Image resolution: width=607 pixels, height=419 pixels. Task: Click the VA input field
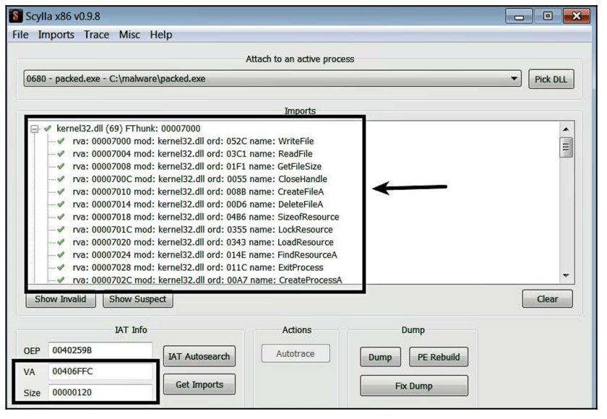100,371
